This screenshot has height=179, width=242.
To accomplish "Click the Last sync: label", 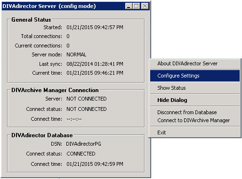I will (50, 64).
